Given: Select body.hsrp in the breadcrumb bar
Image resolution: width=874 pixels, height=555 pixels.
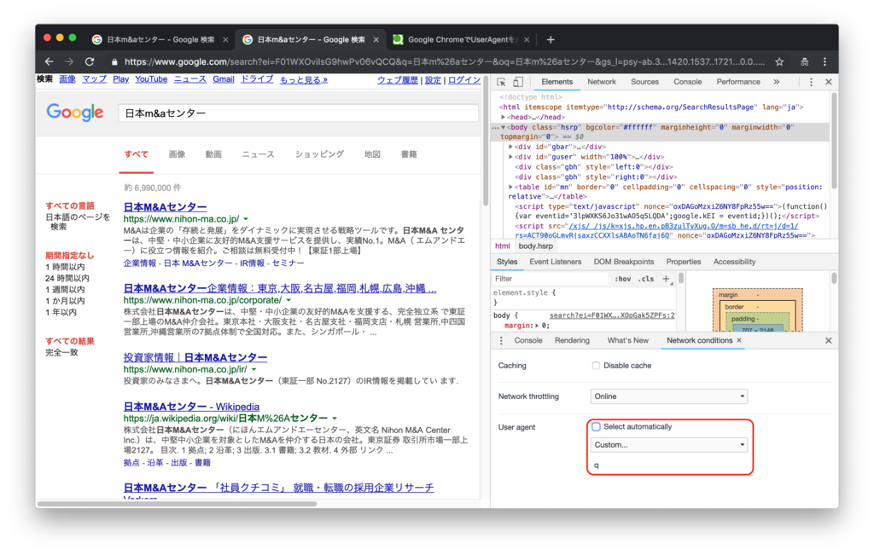Looking at the screenshot, I should 536,246.
